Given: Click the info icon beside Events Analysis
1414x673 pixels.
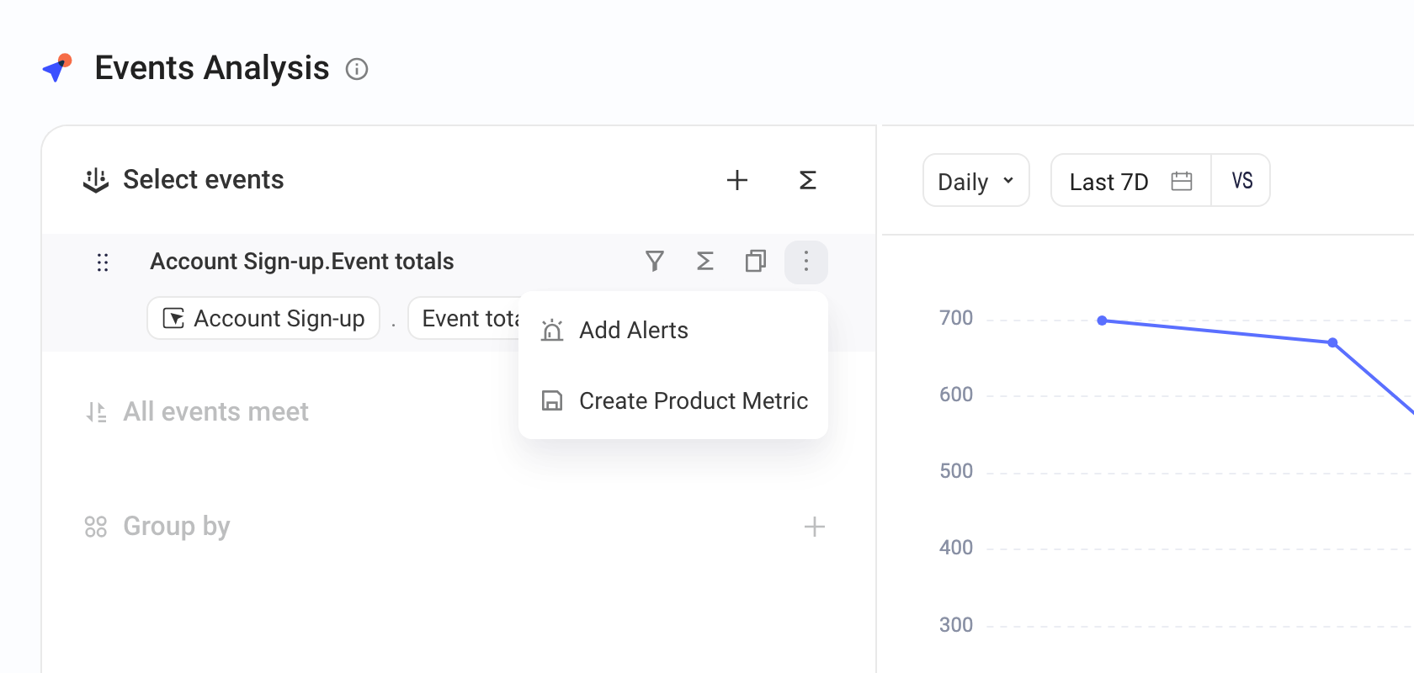Looking at the screenshot, I should point(357,69).
